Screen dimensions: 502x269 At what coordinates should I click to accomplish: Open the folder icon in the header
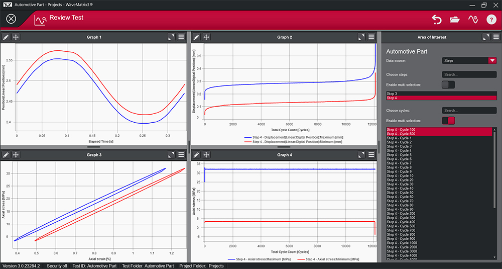455,20
